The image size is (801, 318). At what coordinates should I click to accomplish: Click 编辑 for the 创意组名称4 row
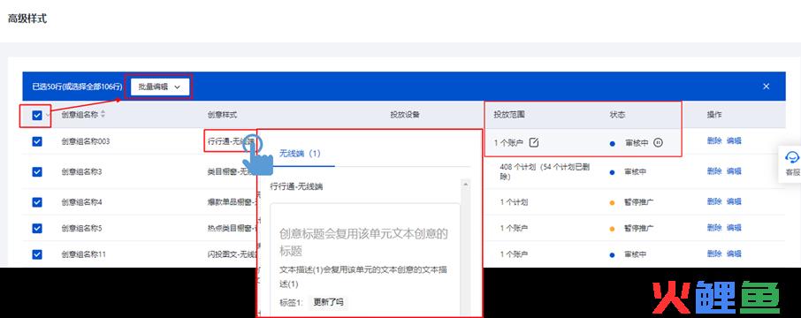(734, 201)
